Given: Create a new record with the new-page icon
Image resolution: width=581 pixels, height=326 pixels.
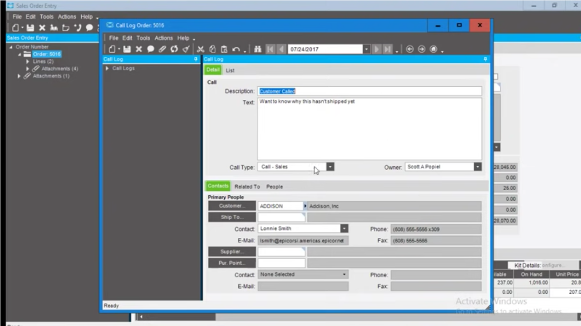Looking at the screenshot, I should pyautogui.click(x=112, y=49).
